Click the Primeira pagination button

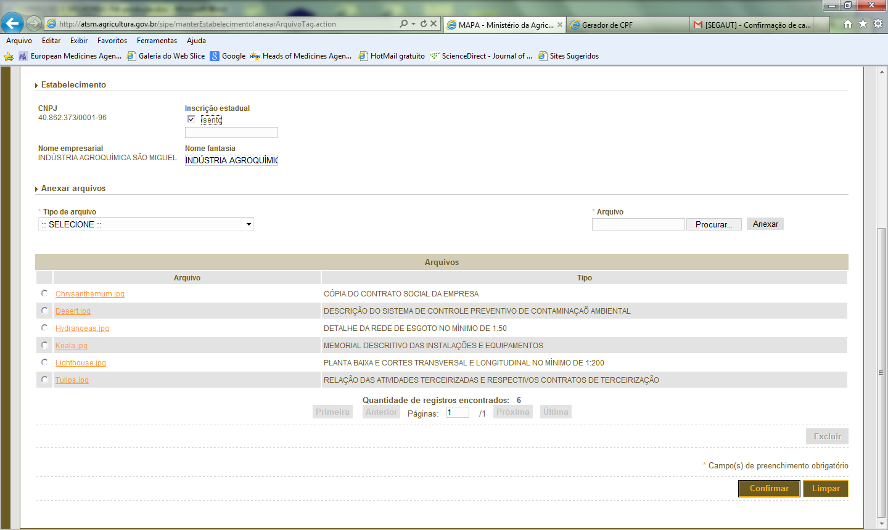tap(332, 412)
